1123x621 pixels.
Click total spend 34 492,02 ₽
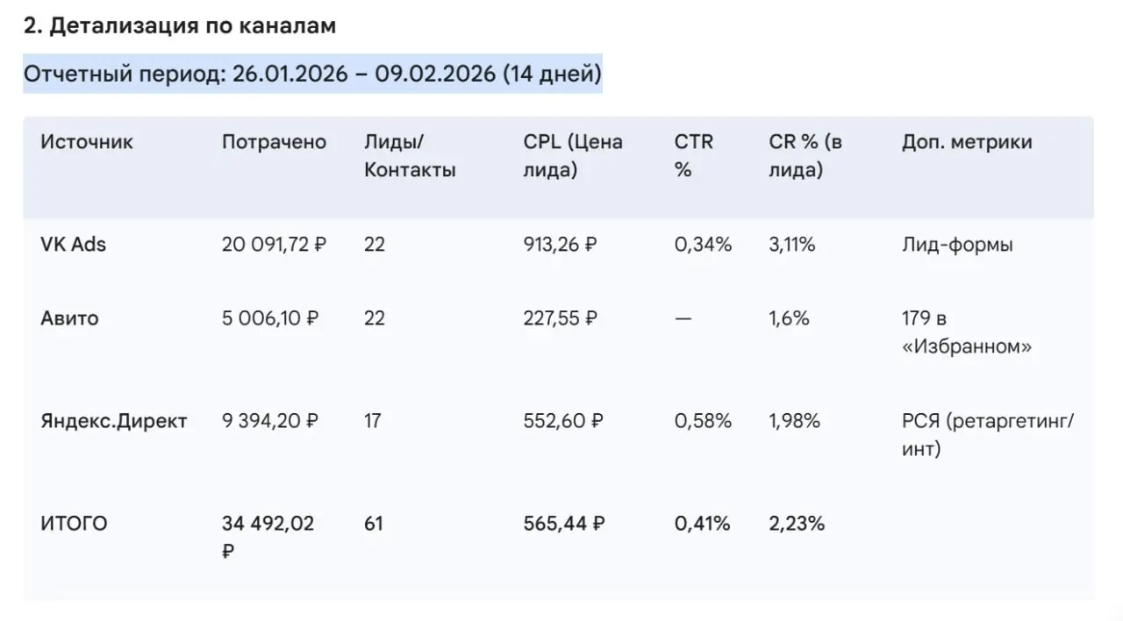click(x=268, y=536)
